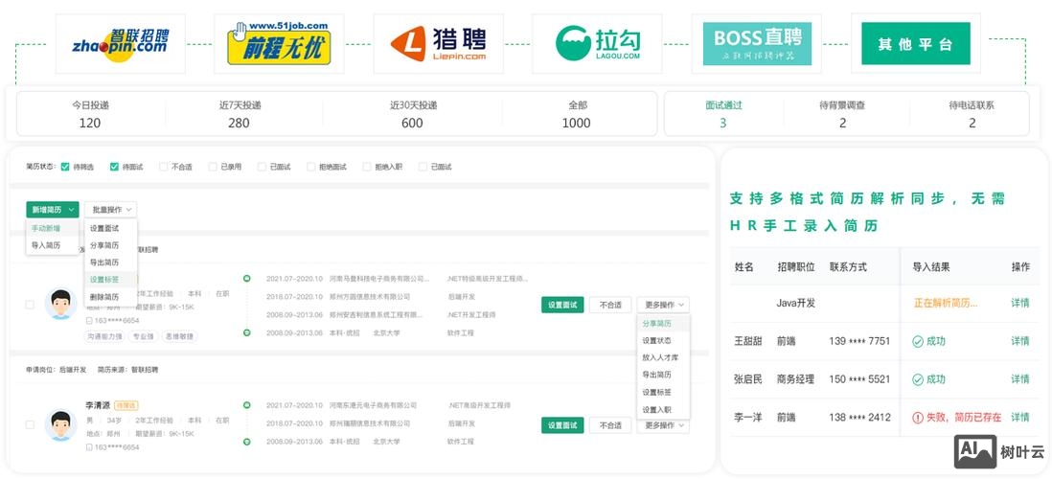Click phone icon in 李清源's contact line
Screen dimensions: 1052x479
click(89, 447)
